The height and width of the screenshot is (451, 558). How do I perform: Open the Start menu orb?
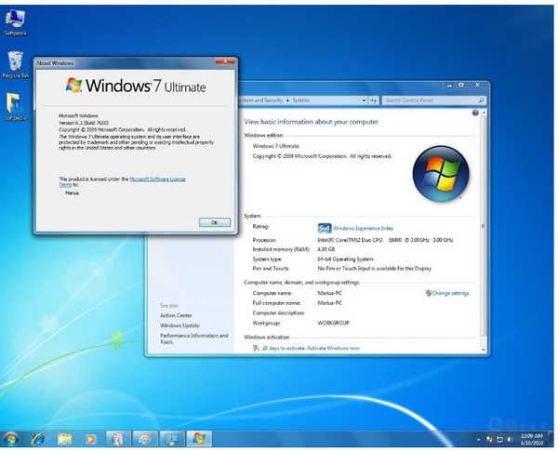(x=11, y=439)
